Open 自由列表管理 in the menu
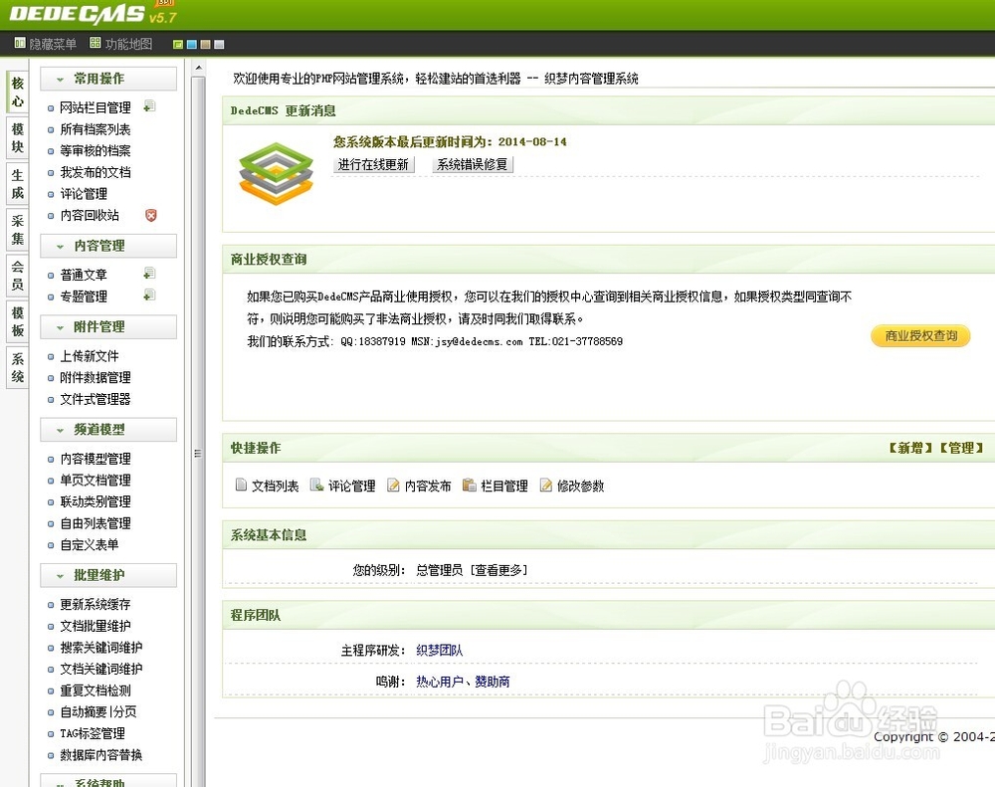995x787 pixels. click(x=96, y=523)
